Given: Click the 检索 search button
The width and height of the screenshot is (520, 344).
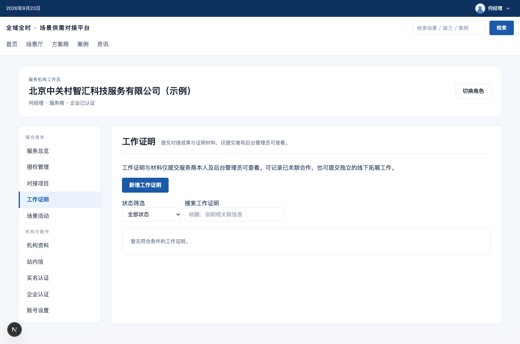Looking at the screenshot, I should click(x=502, y=28).
